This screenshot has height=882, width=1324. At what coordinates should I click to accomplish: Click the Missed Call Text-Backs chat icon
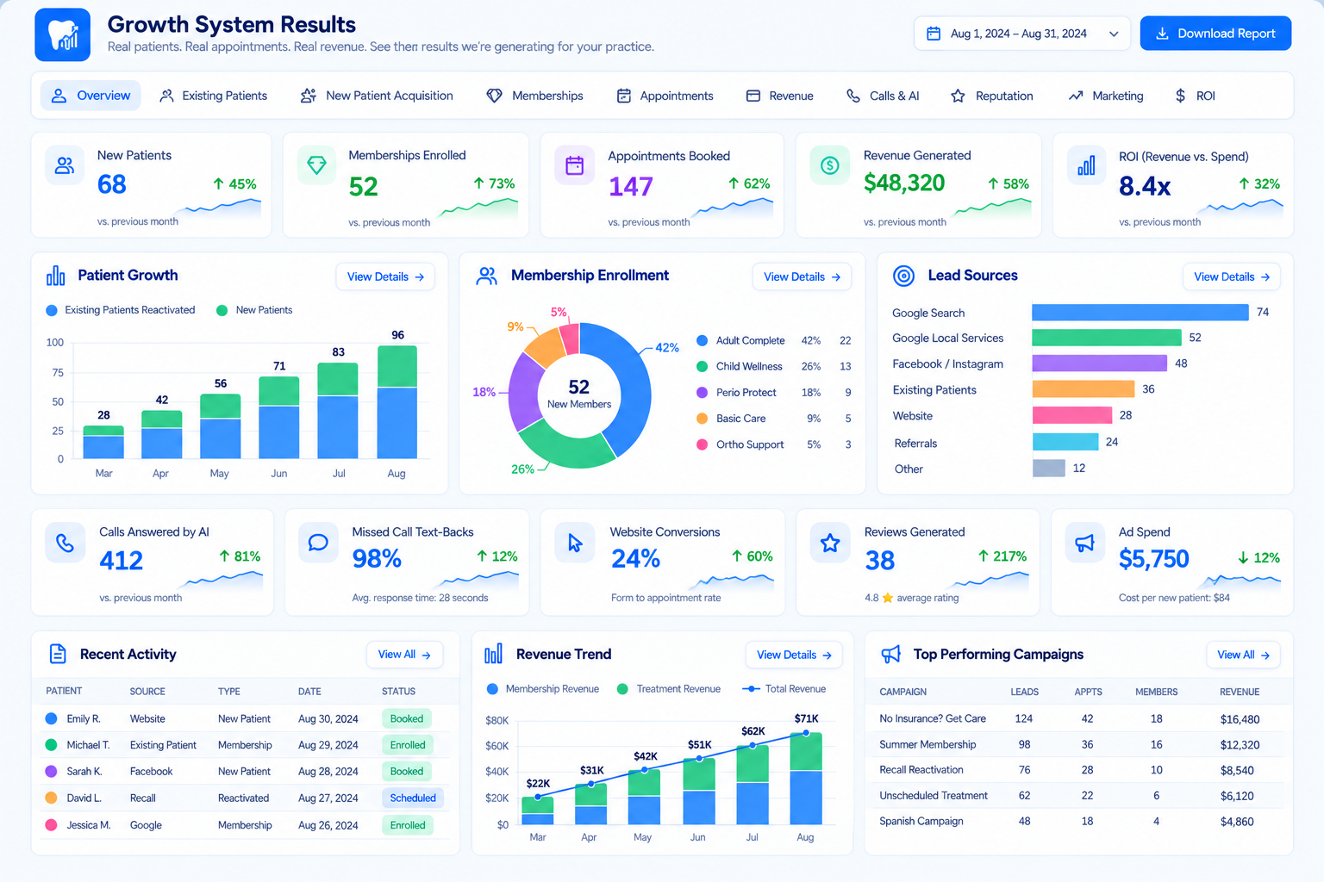(318, 543)
